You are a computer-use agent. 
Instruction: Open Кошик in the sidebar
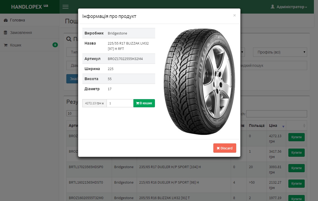pos(15,45)
